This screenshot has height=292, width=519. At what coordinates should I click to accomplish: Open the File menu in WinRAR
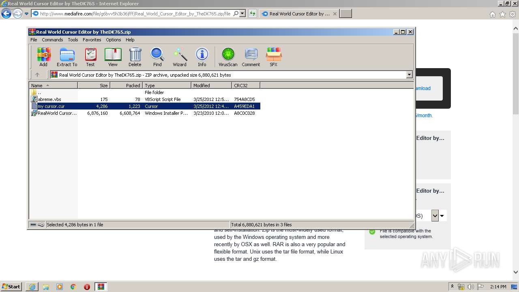point(34,40)
